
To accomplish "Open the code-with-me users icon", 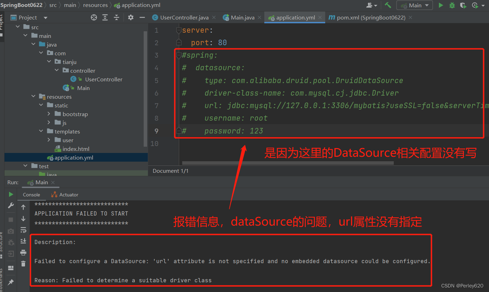I will point(370,5).
